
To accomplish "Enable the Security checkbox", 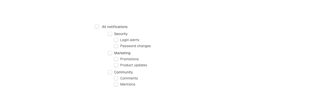I will 110,34.
